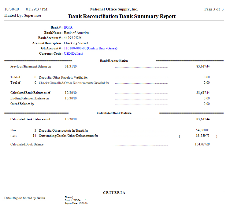Screen dimensions: 230x208
Task: Click the Out of Balance by amount
Action: point(206,104)
